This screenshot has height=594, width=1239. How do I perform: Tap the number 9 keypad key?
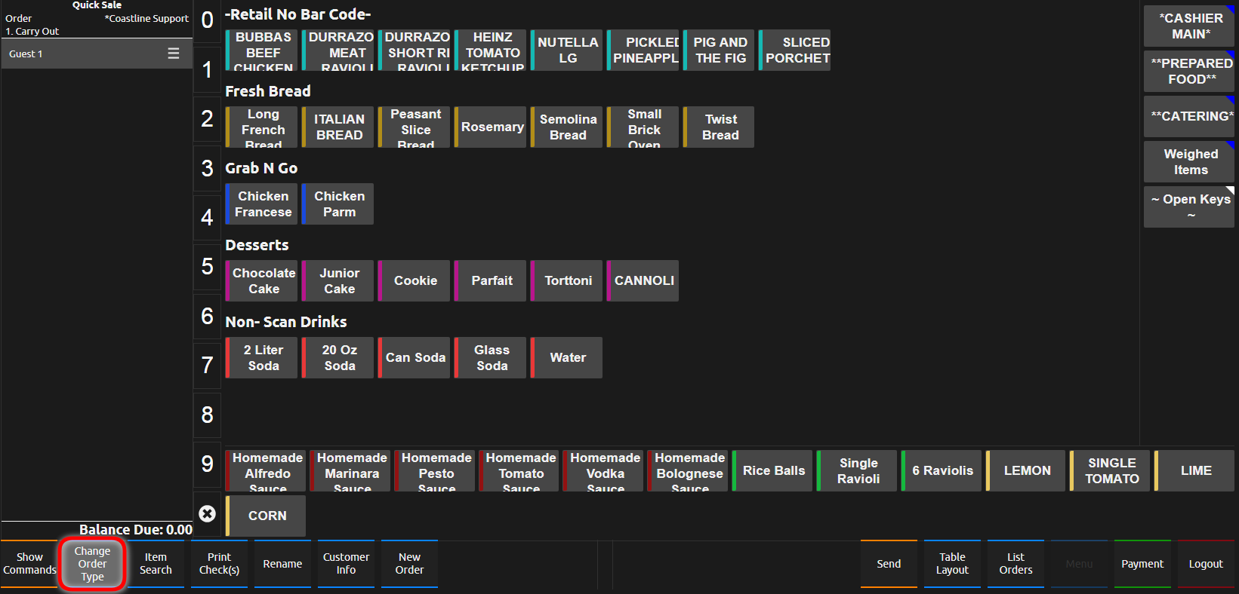click(207, 464)
